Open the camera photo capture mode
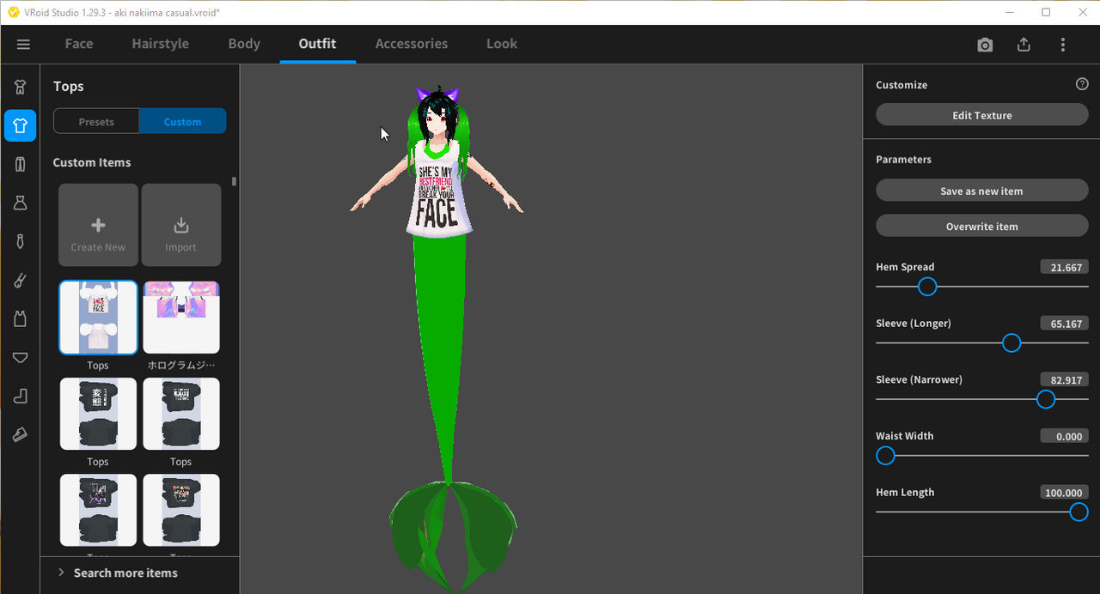This screenshot has height=594, width=1100. pyautogui.click(x=985, y=45)
